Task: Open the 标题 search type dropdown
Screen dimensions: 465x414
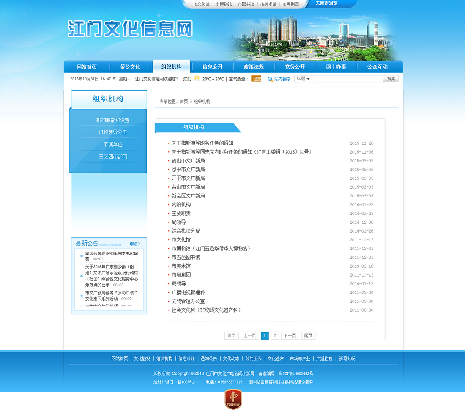Action: [x=303, y=79]
